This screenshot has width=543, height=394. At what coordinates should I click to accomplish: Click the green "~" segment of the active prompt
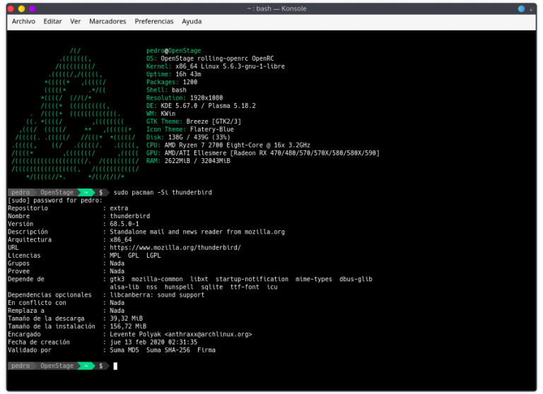86,366
